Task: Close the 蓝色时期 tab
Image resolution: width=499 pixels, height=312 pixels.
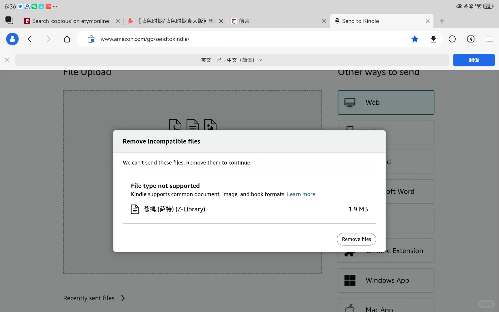Action: pyautogui.click(x=221, y=21)
